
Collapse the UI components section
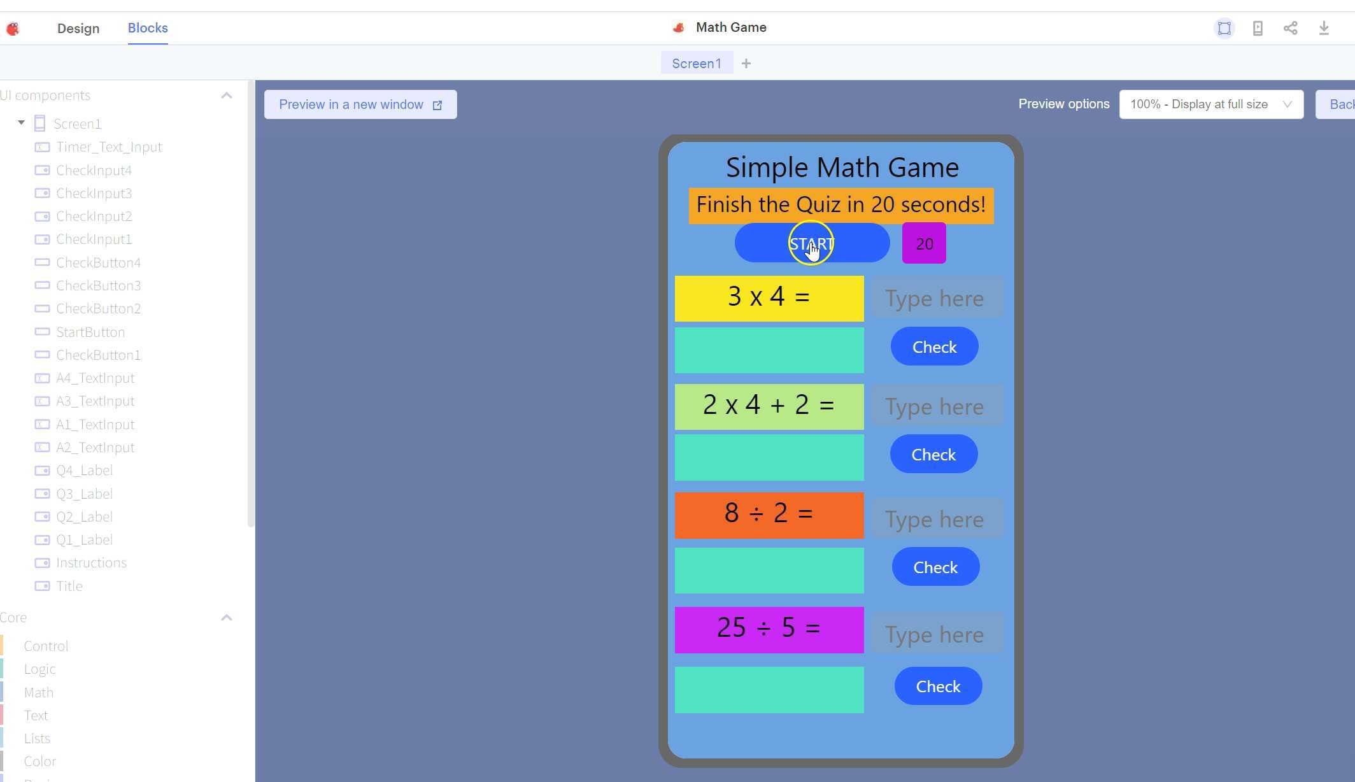[x=226, y=96]
